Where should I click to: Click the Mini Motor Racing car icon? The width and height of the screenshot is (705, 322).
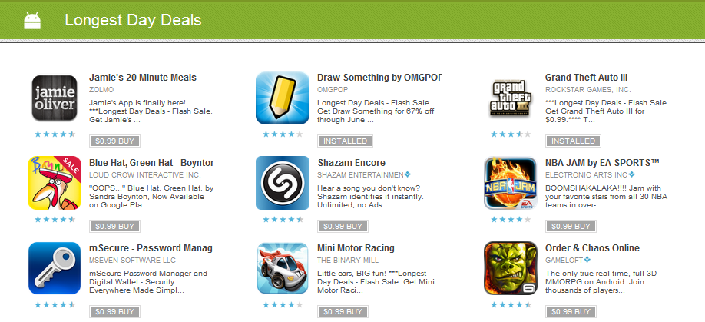click(283, 268)
